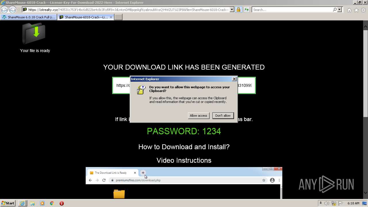
Task: Open Google Chrome from taskbar
Action: point(52,203)
